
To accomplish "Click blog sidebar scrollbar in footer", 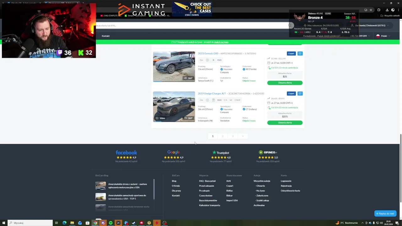I will tap(154, 189).
